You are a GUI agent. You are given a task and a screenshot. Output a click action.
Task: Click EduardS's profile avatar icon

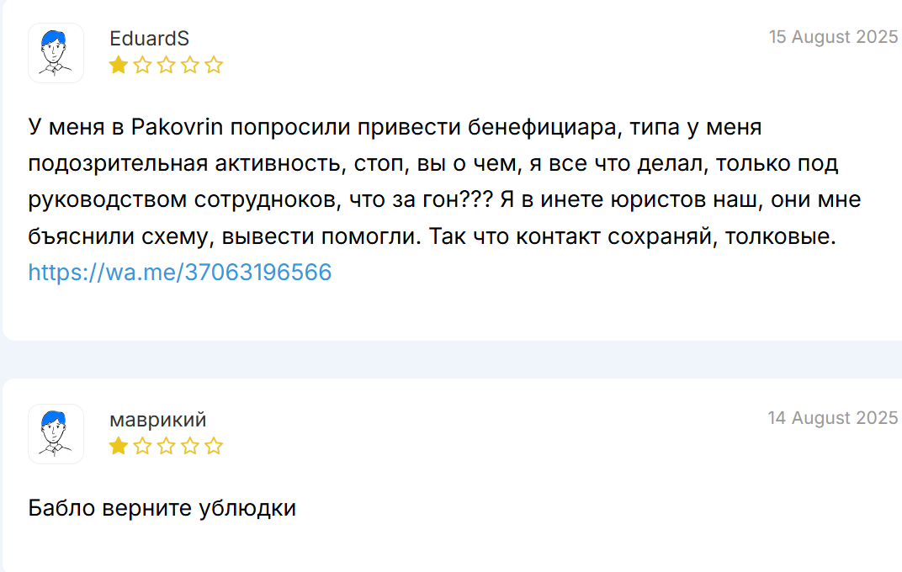(x=55, y=52)
